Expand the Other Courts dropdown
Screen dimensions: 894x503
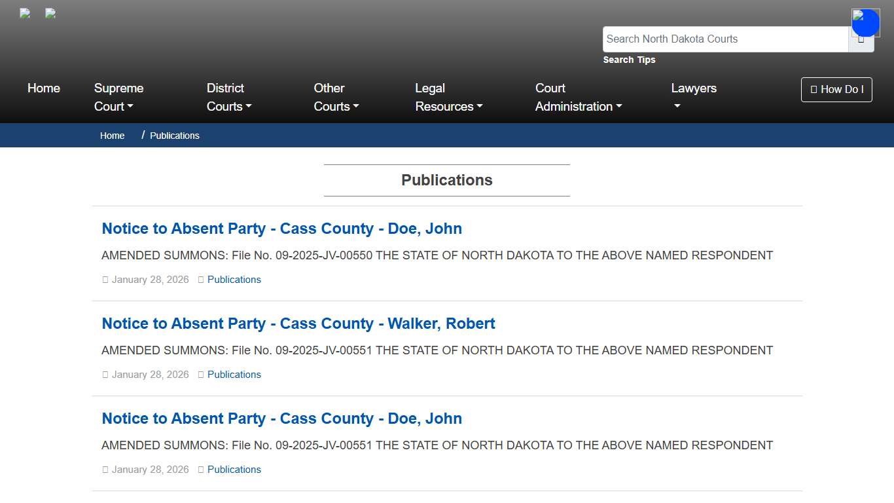point(336,97)
